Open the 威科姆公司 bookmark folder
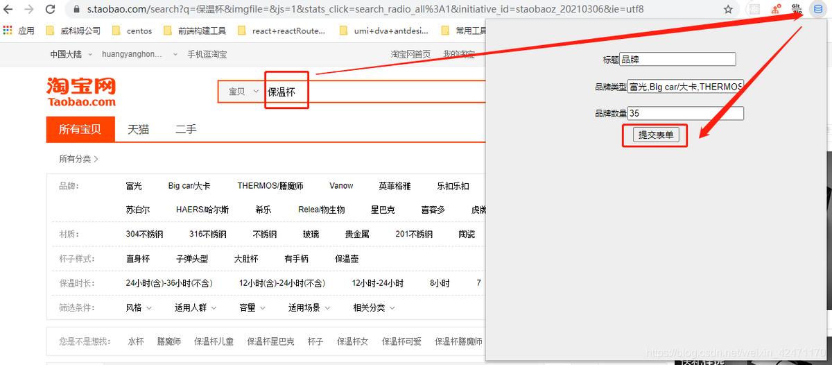 coord(72,31)
